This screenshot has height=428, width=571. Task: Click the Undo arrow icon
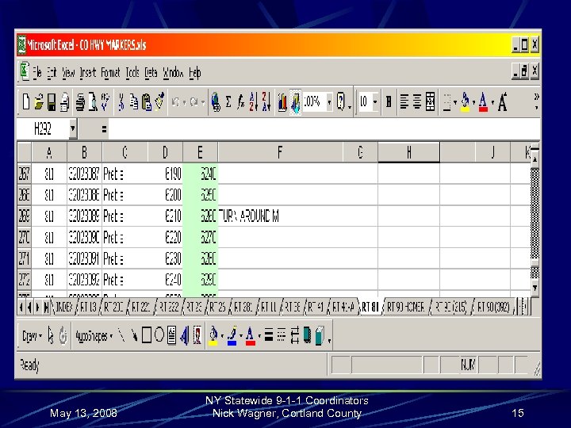tap(175, 102)
